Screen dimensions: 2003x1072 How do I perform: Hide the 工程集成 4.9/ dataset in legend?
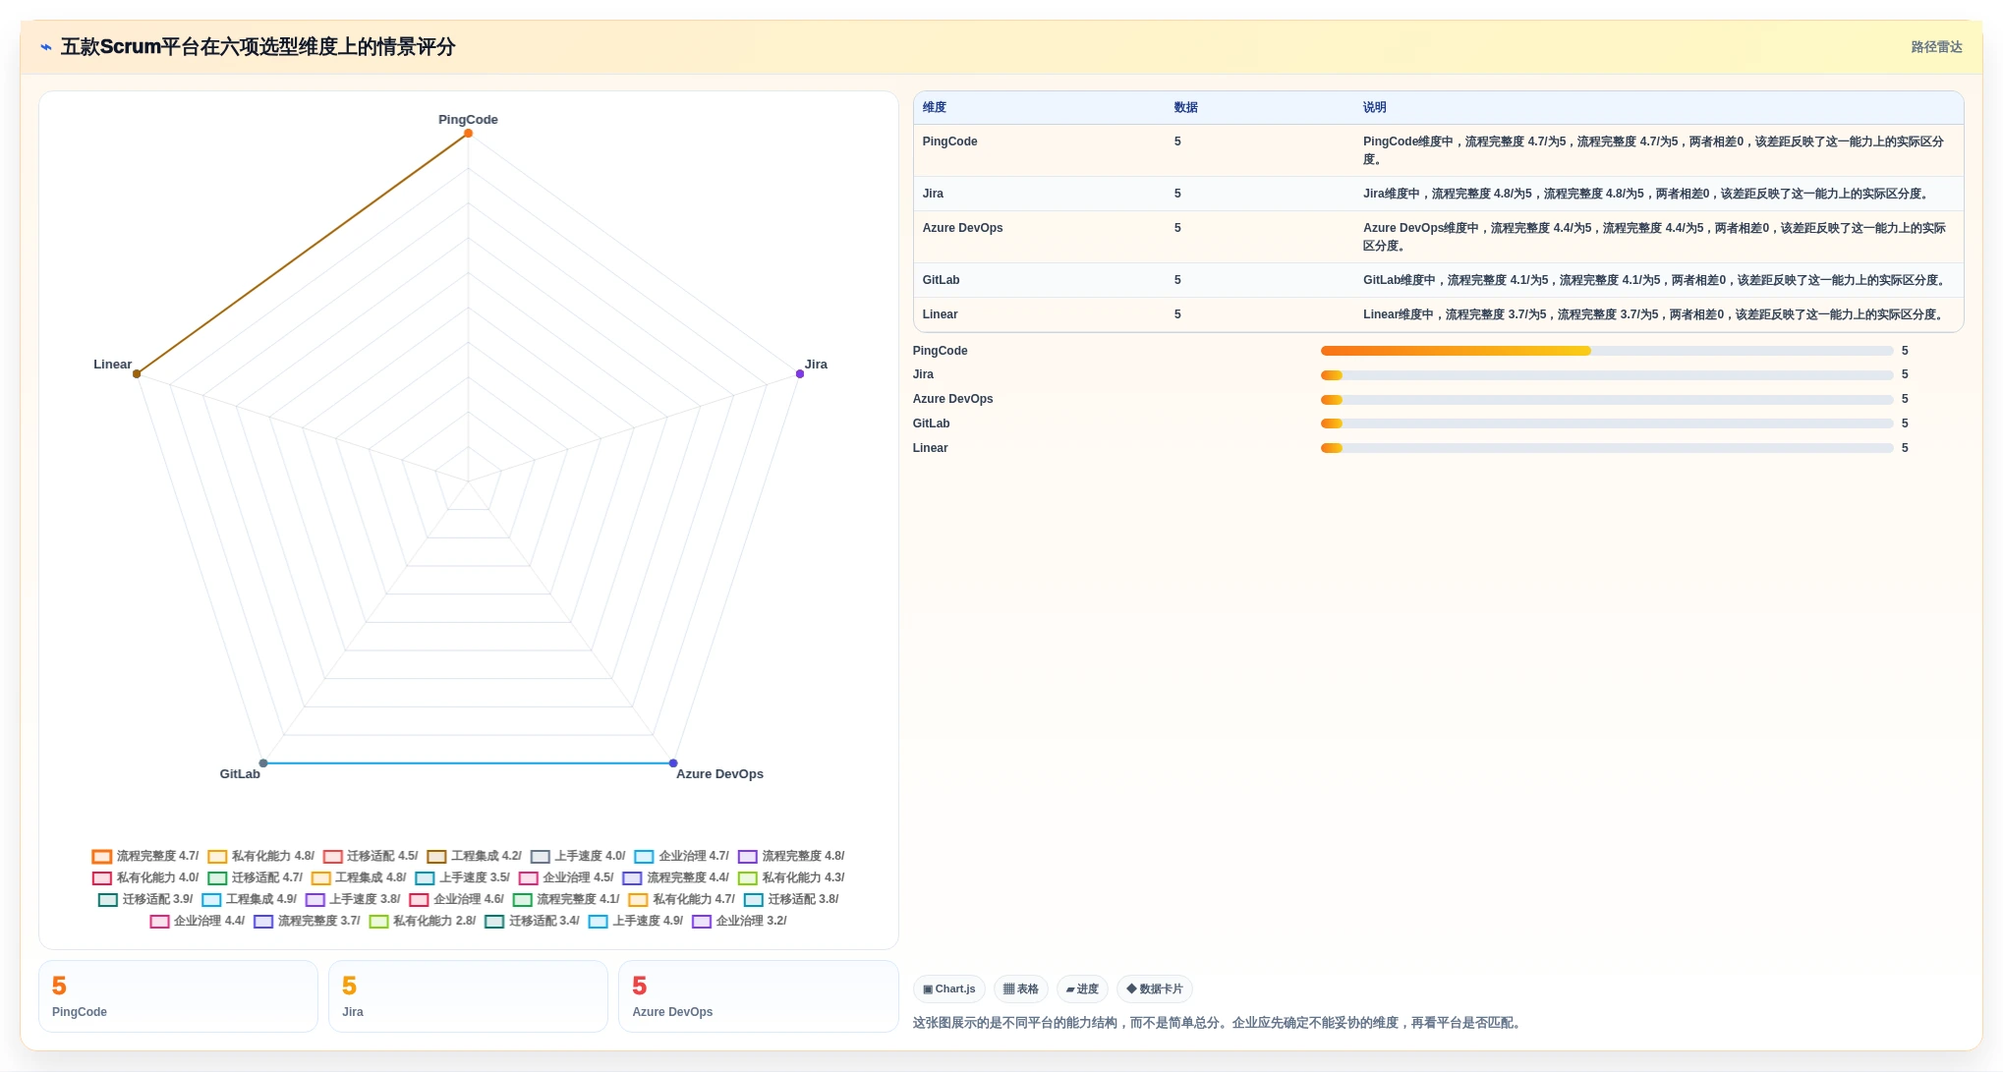250,899
